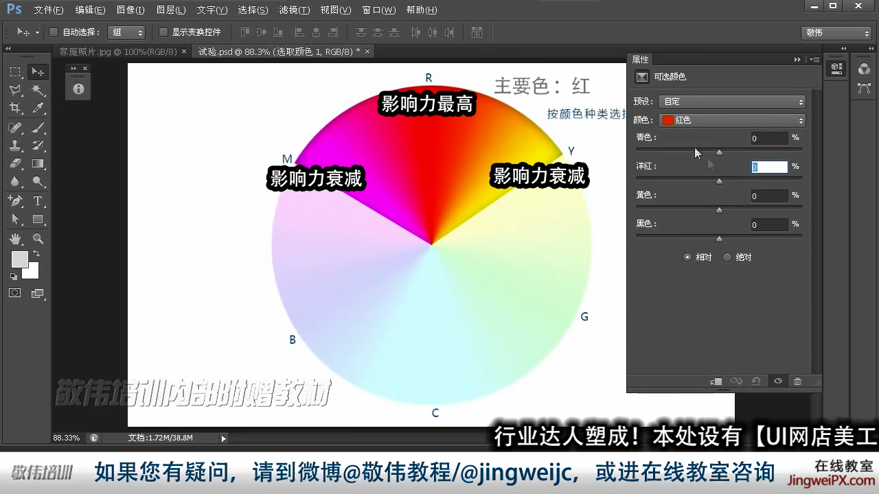Image resolution: width=879 pixels, height=494 pixels.
Task: Open the Preset (预设) 自定 dropdown
Action: point(732,102)
